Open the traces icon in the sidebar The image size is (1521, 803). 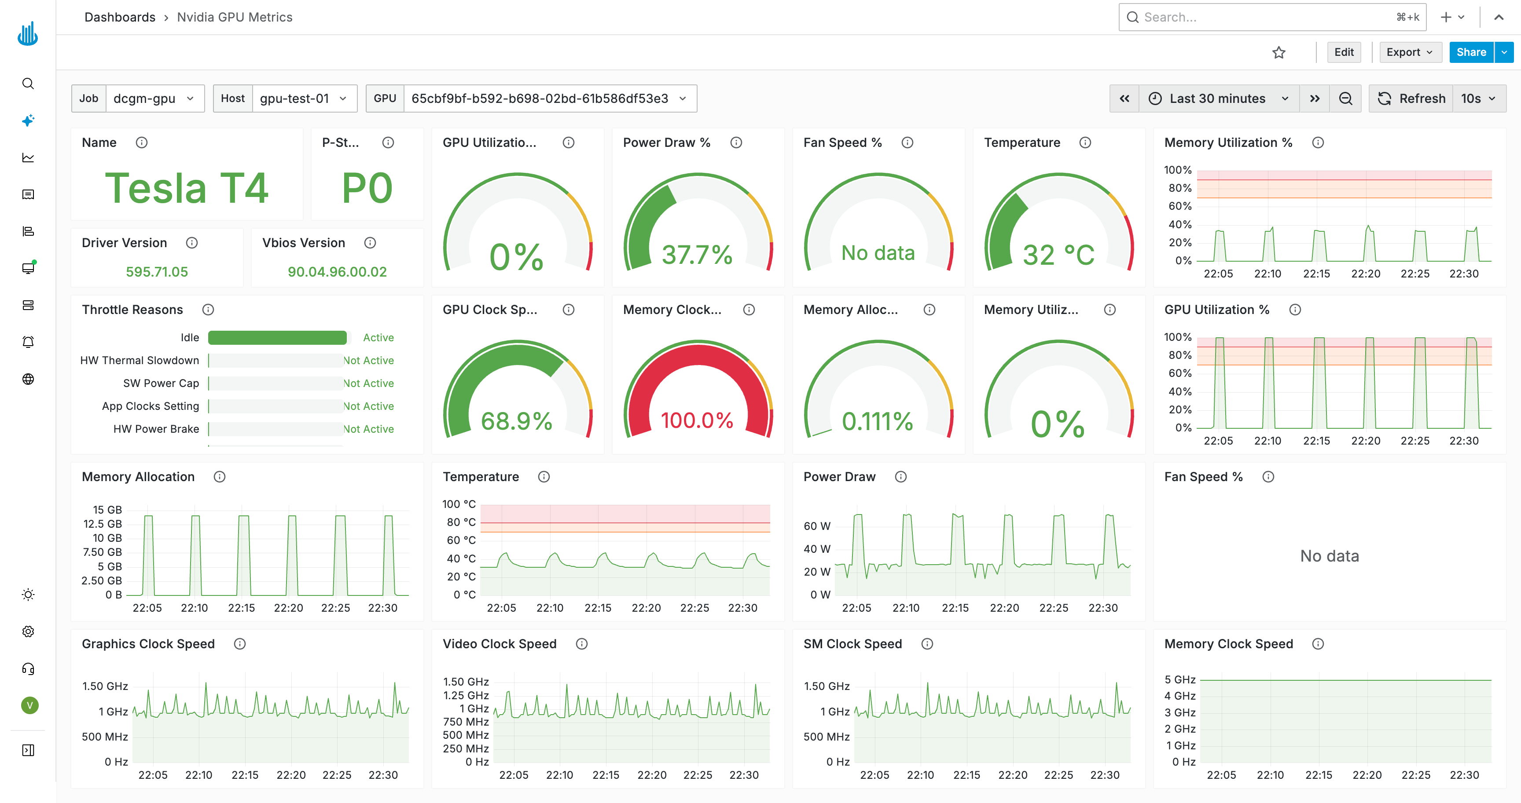point(28,231)
